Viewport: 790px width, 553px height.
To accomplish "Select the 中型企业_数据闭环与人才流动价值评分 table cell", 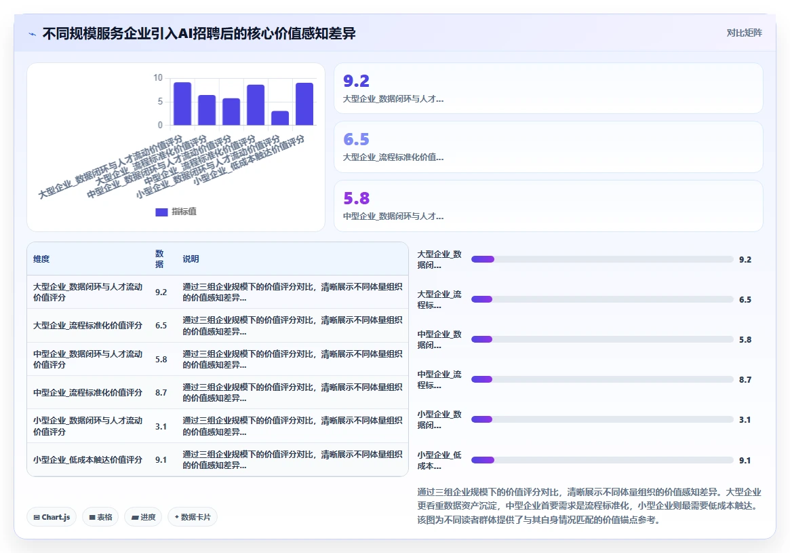I will [x=88, y=359].
